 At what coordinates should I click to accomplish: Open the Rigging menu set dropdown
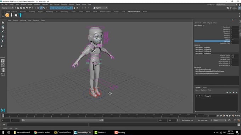7,8
